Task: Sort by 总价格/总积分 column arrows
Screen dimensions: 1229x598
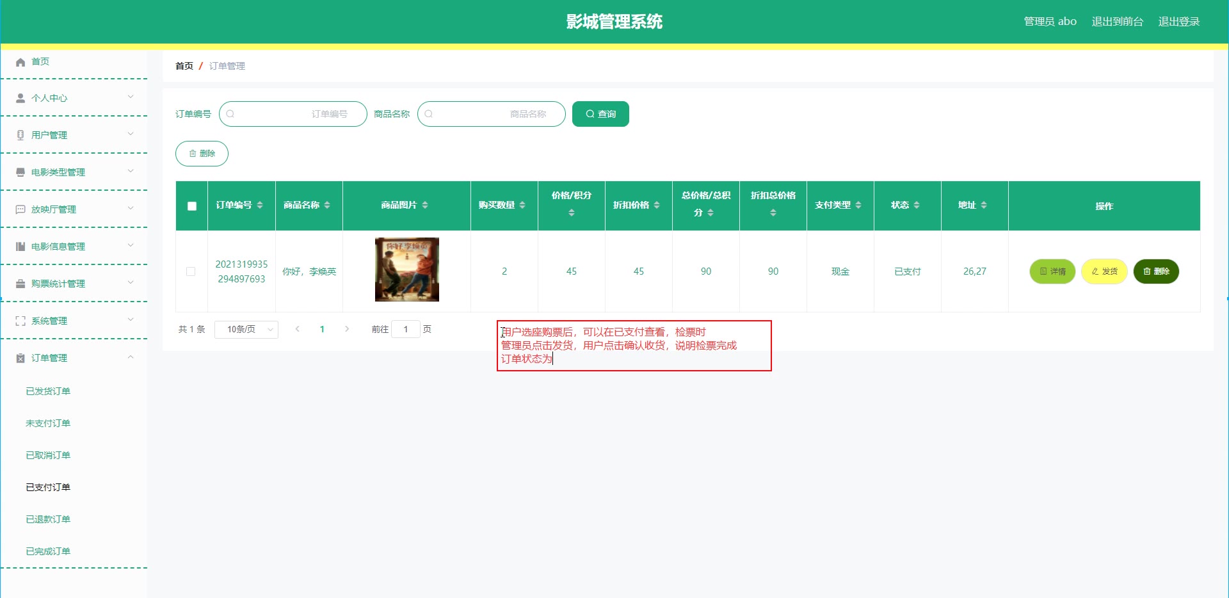Action: 711,213
